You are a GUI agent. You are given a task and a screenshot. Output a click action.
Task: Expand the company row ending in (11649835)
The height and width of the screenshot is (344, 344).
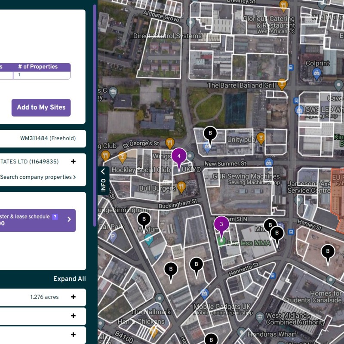tap(73, 162)
